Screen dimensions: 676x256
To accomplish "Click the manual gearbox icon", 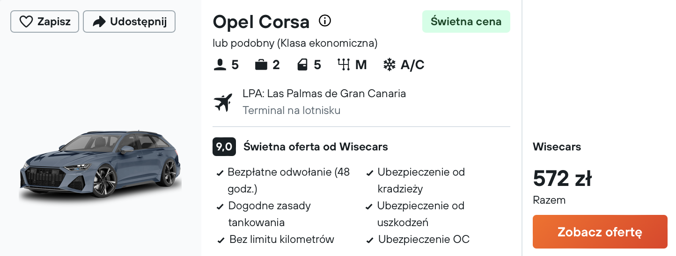I will (344, 65).
